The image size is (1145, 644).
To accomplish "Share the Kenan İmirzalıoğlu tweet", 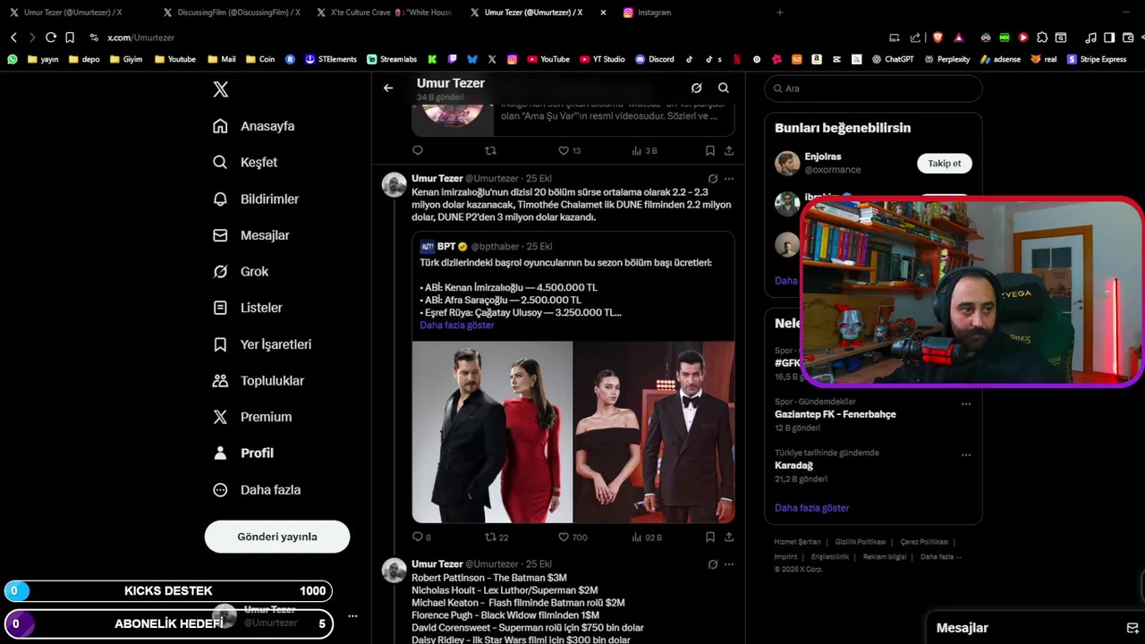I will click(729, 538).
